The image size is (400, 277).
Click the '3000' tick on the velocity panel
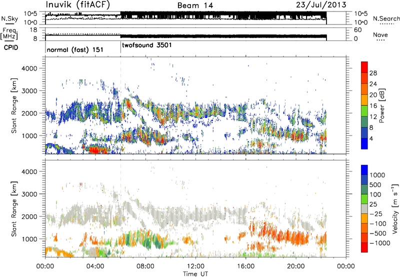[29, 194]
